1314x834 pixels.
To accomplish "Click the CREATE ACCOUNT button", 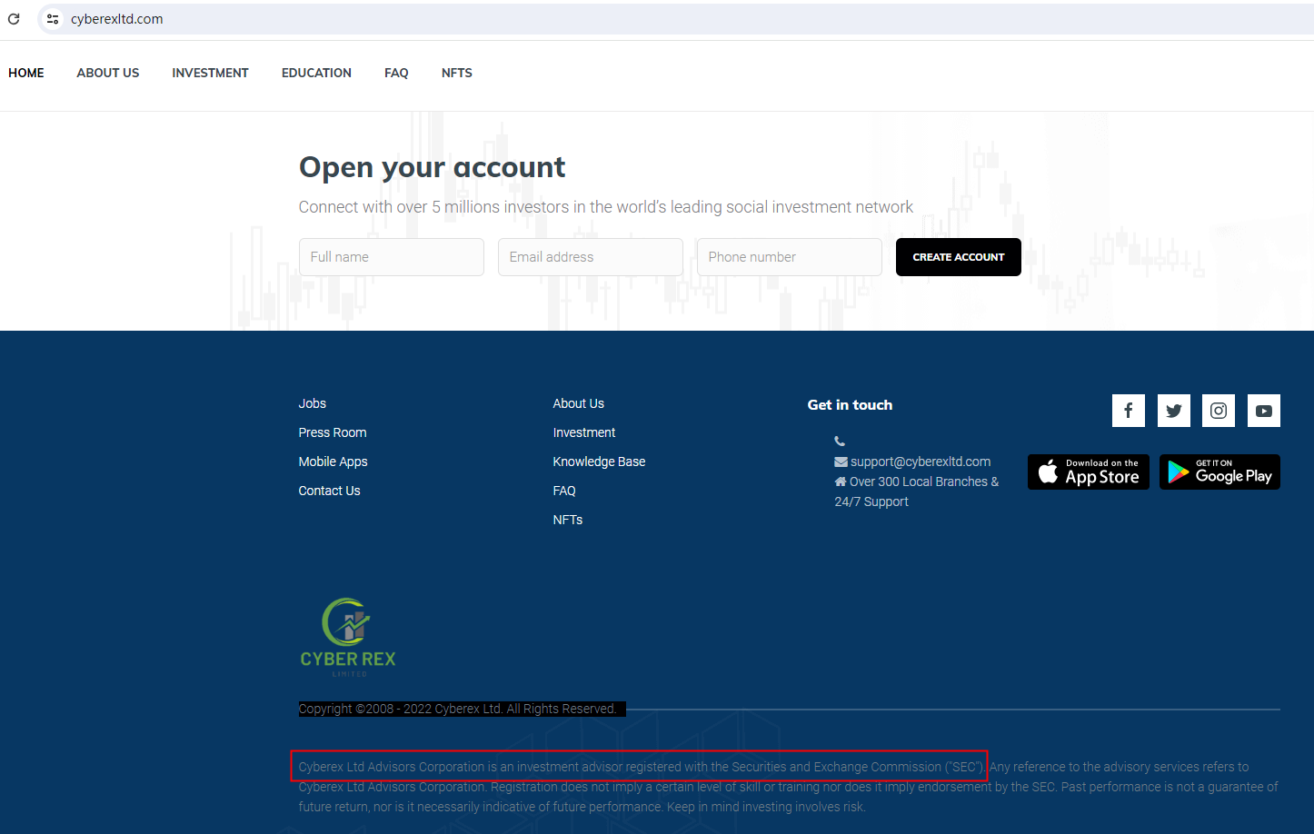I will tap(959, 257).
